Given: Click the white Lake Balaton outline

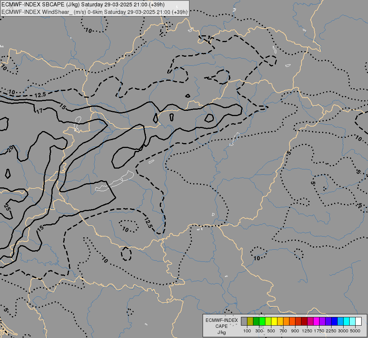Looking at the screenshot, I should [x=115, y=181].
